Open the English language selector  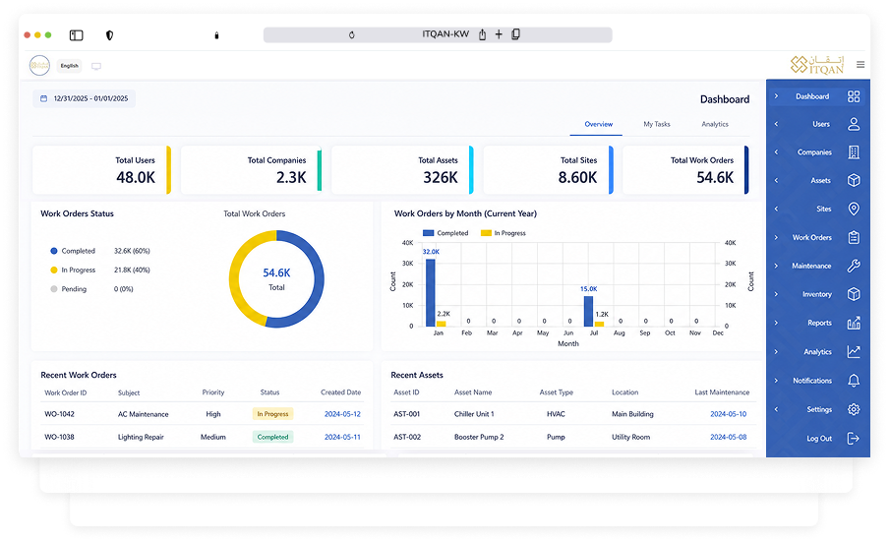pos(69,66)
